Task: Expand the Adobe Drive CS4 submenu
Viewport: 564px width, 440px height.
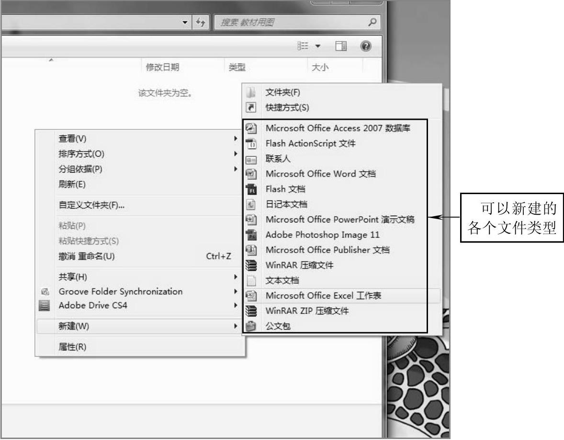Action: click(236, 305)
